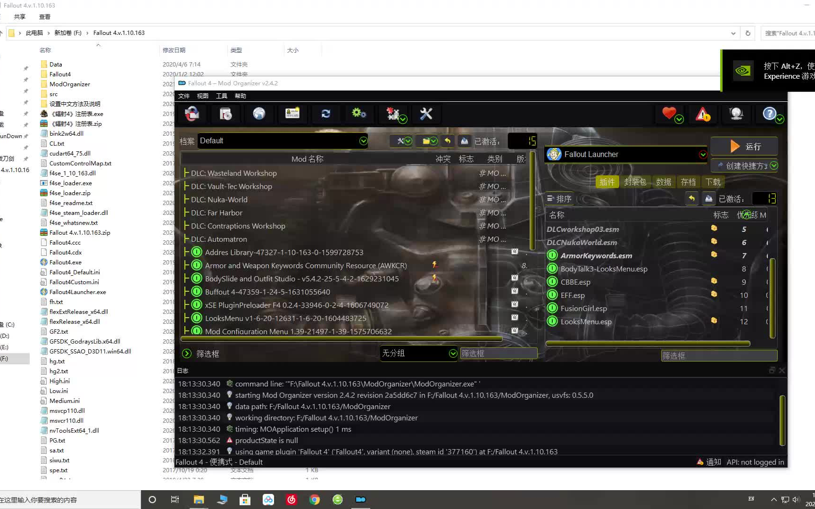
Task: Toggle Buffout 4 mod enabled
Action: pyautogui.click(x=197, y=292)
